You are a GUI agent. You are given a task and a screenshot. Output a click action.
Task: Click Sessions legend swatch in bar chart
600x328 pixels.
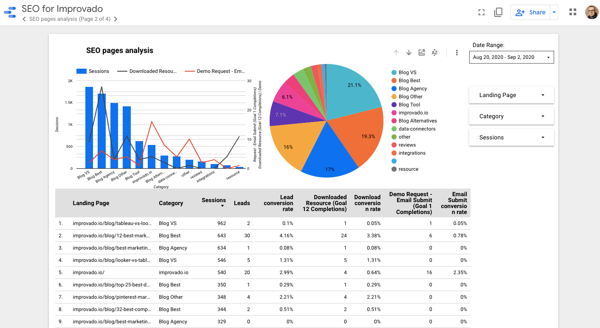coord(82,71)
